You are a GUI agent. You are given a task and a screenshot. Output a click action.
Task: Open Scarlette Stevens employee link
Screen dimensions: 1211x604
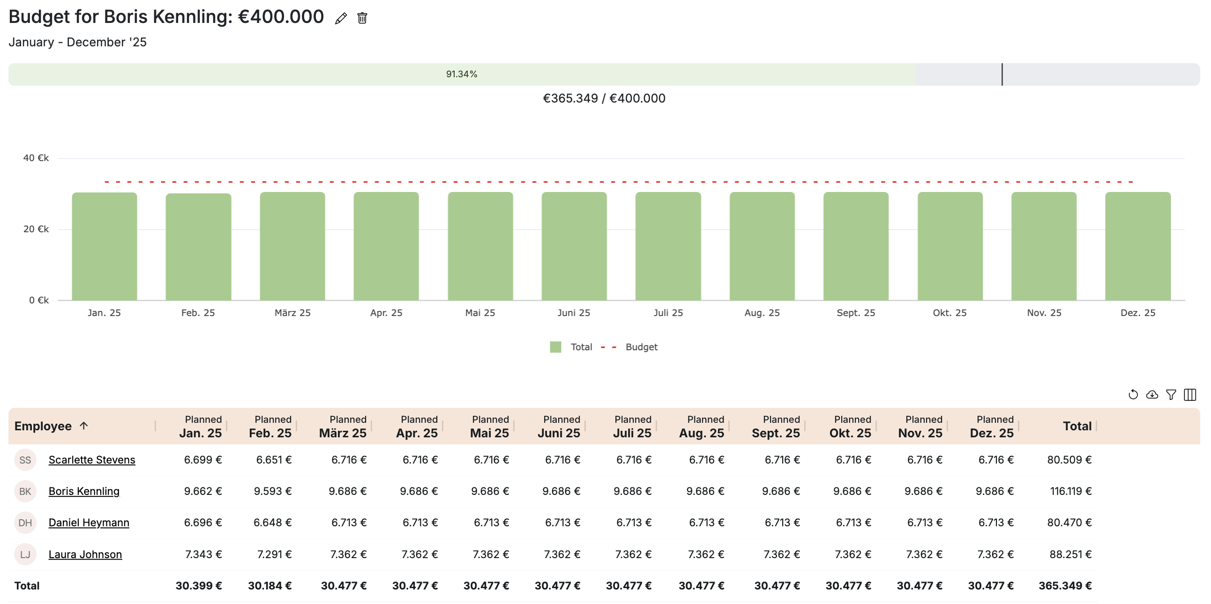pos(92,460)
